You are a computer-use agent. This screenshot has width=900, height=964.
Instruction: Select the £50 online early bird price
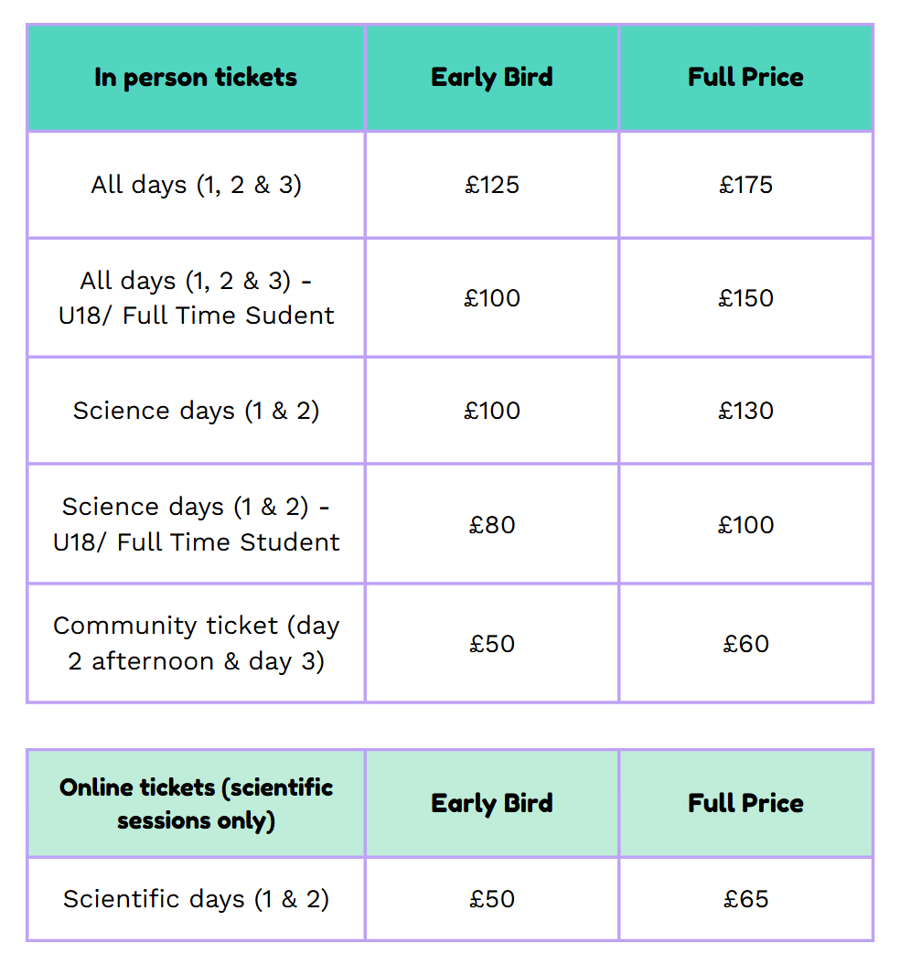(492, 899)
